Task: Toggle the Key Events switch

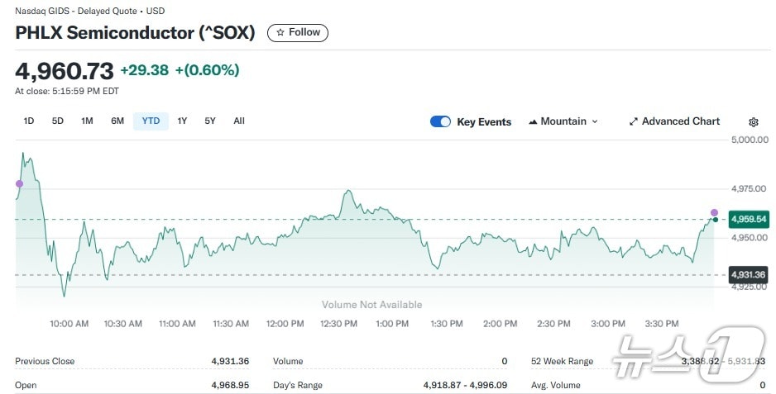Action: [x=440, y=121]
